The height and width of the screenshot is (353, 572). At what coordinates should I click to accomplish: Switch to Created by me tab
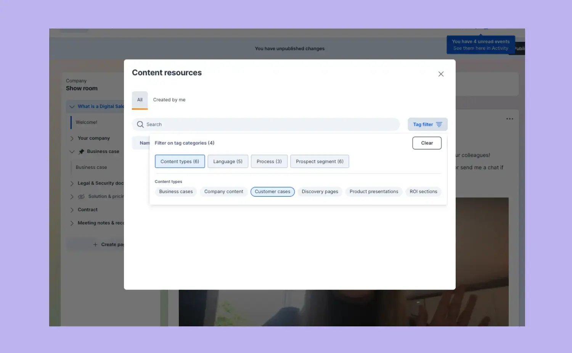(x=169, y=100)
